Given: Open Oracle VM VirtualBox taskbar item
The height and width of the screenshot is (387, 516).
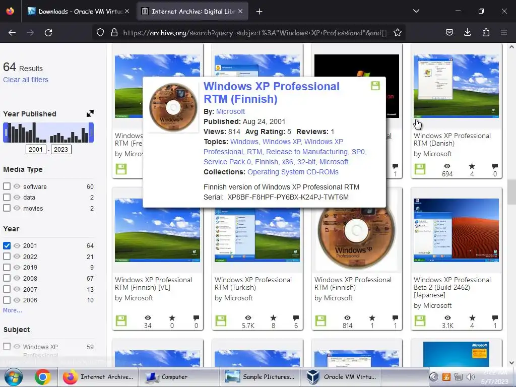Looking at the screenshot, I should pos(341,377).
